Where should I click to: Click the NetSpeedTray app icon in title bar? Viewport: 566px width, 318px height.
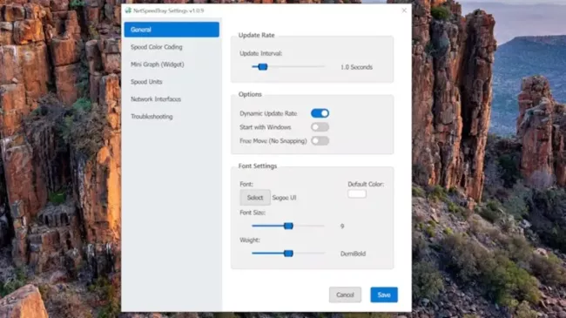tap(128, 10)
